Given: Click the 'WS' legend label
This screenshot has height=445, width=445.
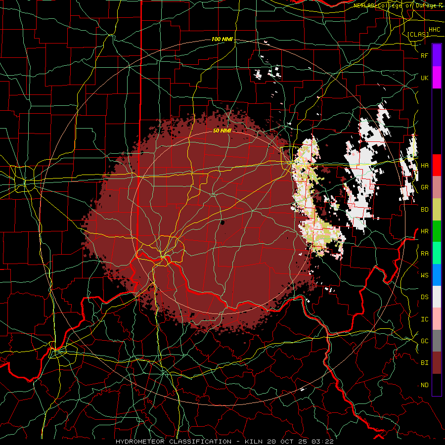Looking at the screenshot, I should (424, 275).
